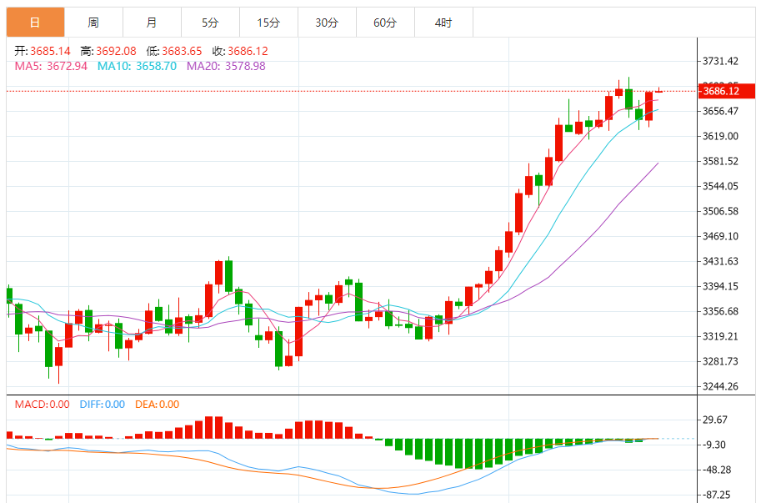This screenshot has height=503, width=761.
Task: Click the 3244.26 price axis label
Action: (721, 386)
